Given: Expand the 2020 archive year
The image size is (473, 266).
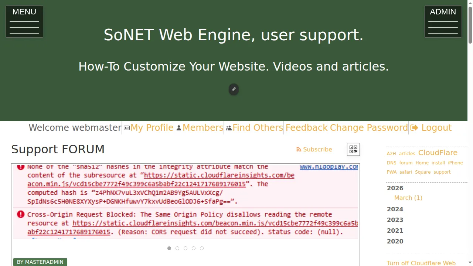Looking at the screenshot, I should pos(395,241).
